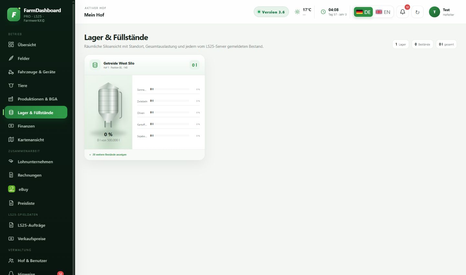Open Tiere menu item
466x275 pixels.
pos(36,86)
